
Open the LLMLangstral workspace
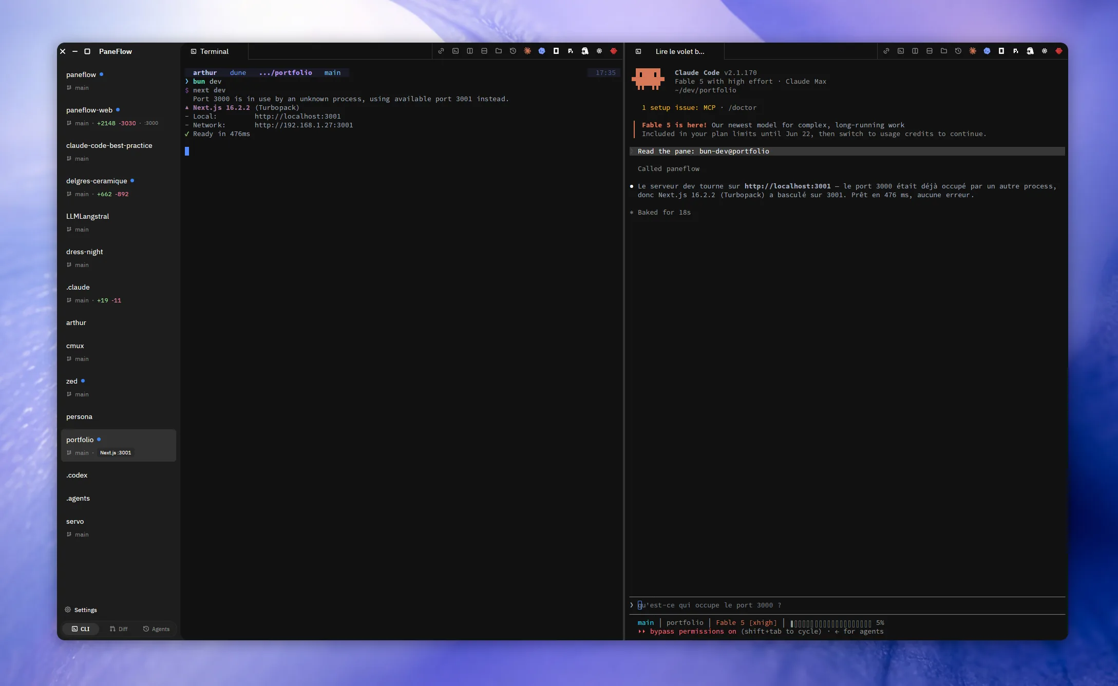coord(119,222)
